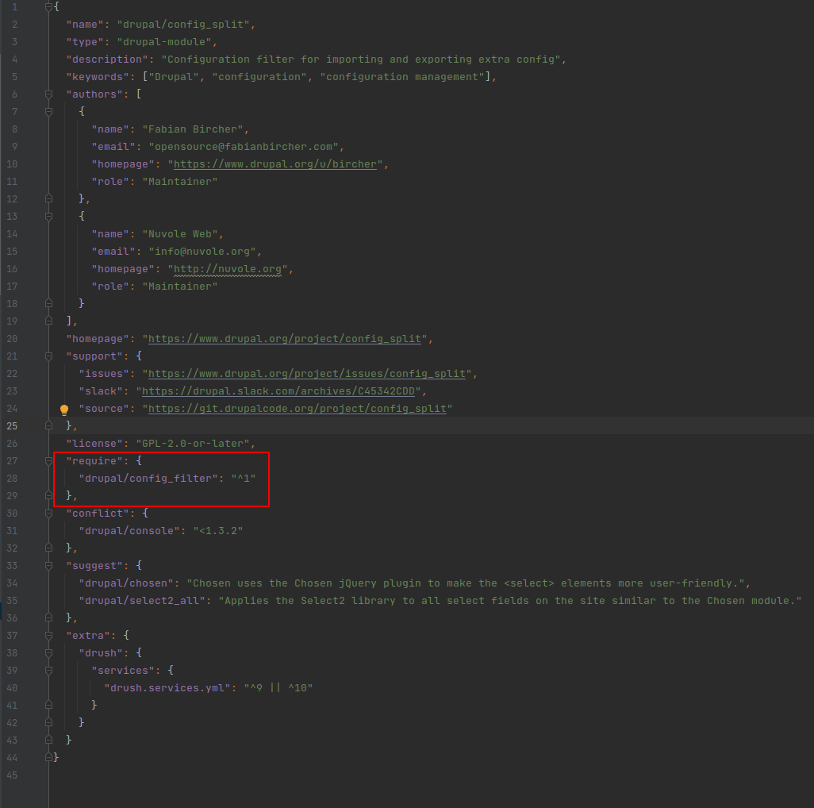The width and height of the screenshot is (814, 808).
Task: Click the "Fabian Bircher" name value
Action: tap(193, 129)
